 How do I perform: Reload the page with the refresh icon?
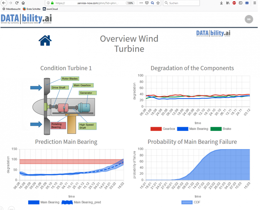(17, 3)
